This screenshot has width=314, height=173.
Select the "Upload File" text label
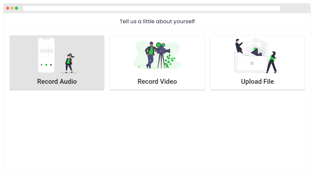point(258,81)
